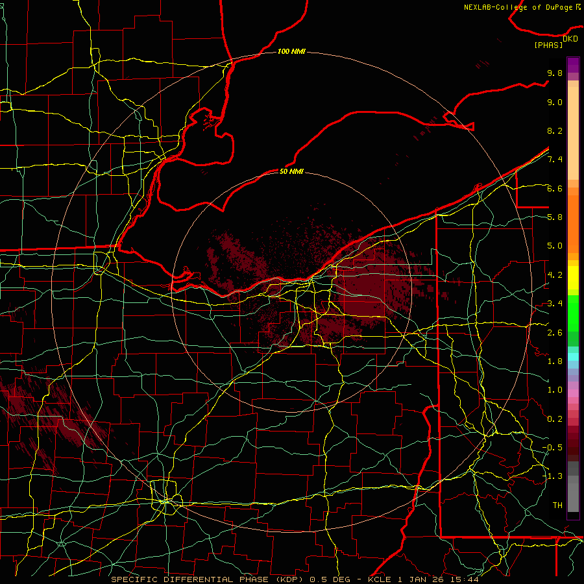Image resolution: width=584 pixels, height=584 pixels.
Task: Click the 1.8 value on the color scale
Action: tap(555, 361)
